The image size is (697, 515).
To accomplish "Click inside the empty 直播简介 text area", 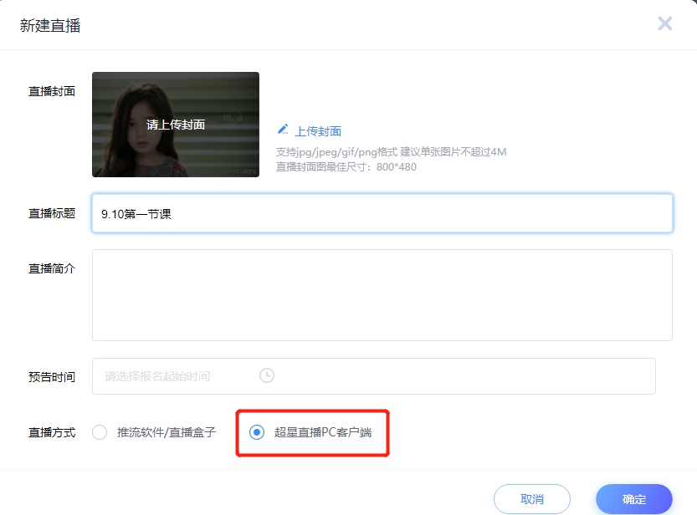I will click(x=382, y=294).
